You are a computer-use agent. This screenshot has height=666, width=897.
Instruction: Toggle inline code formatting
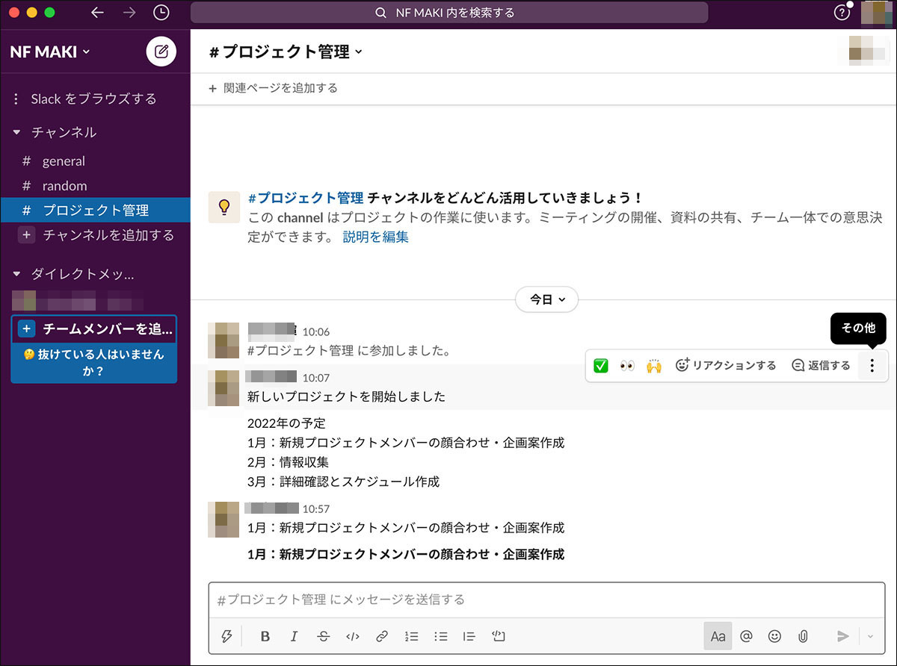click(353, 636)
